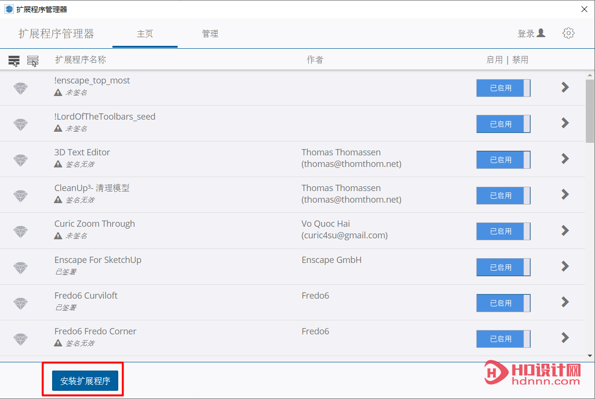Disable Enscape For SketchUp toggle
This screenshot has height=399, width=595.
[x=503, y=267]
